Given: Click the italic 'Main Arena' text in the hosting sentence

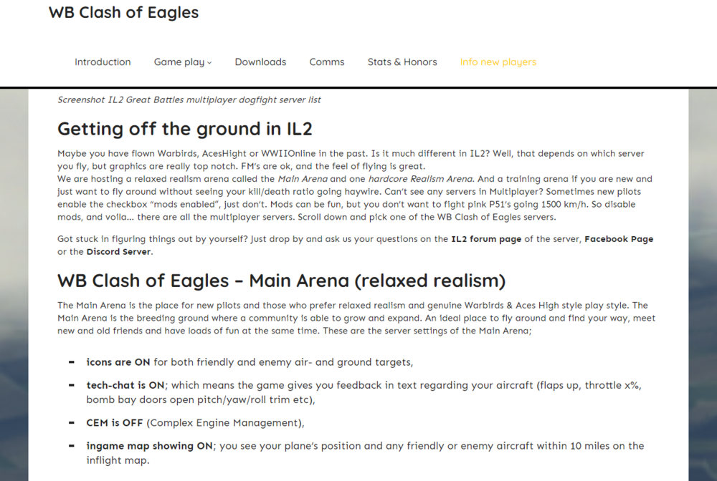Looking at the screenshot, I should click(298, 179).
